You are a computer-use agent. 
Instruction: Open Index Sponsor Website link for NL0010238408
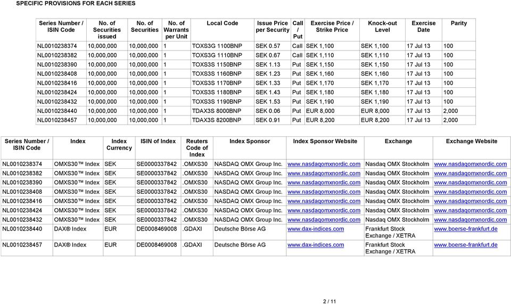point(324,192)
